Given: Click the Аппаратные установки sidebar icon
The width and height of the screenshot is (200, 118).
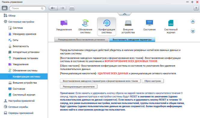Looking at the screenshot, I should 10,52.
